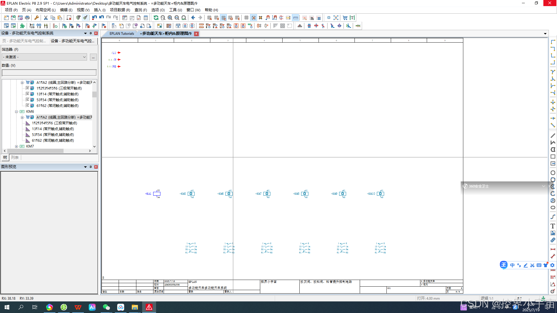The width and height of the screenshot is (557, 313).
Task: Select the Grid B icon
Action: click(216, 18)
